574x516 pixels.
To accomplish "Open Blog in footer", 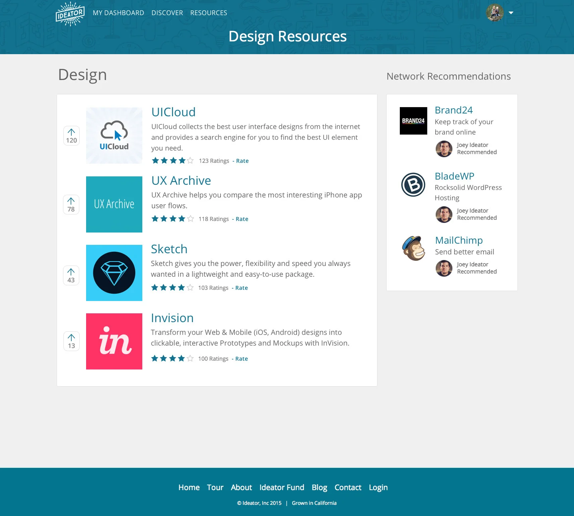I will point(319,487).
